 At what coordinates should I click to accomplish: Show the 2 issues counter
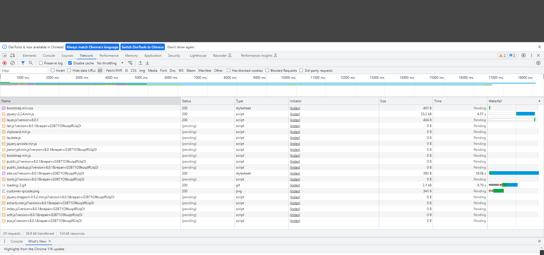tap(512, 55)
